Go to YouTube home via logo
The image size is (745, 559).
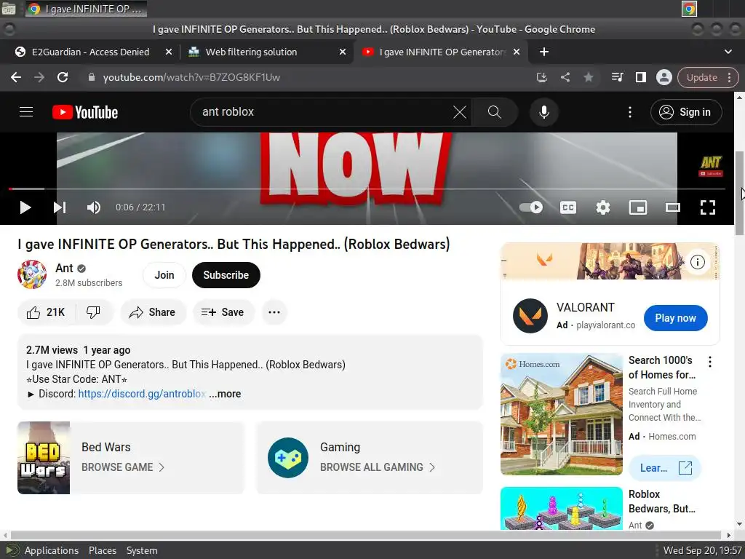[x=85, y=112]
